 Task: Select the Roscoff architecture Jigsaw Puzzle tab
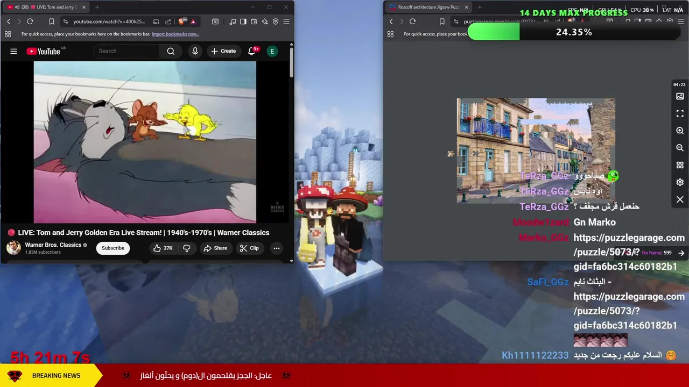click(x=428, y=7)
